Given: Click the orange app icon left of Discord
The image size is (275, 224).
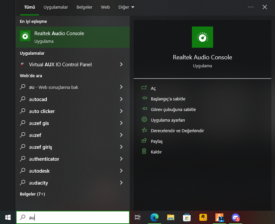Looking at the screenshot, I should pyautogui.click(x=219, y=217).
